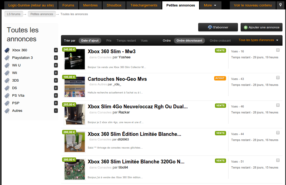Viewport: 286px width, 185px height.
Task: Check box for Xbox 360 Slim Édition Limitée Blanche
Action: point(278,133)
